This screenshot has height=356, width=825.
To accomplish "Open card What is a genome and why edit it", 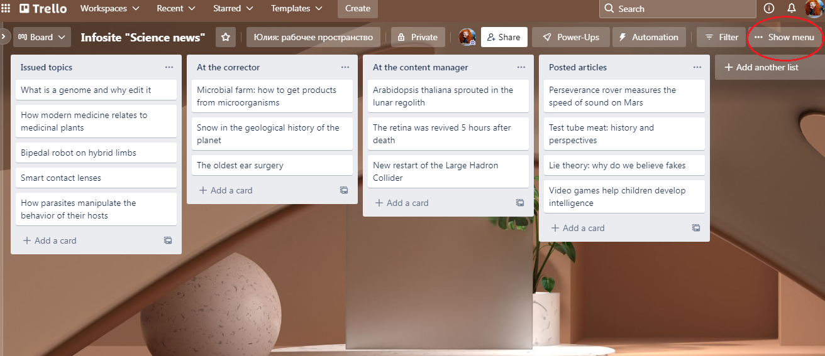I will pos(96,90).
